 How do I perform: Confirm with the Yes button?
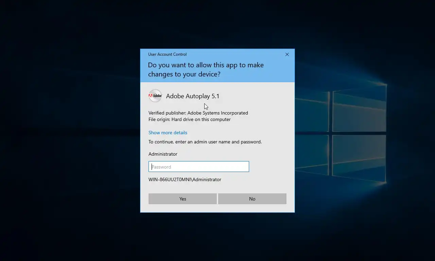tap(182, 199)
